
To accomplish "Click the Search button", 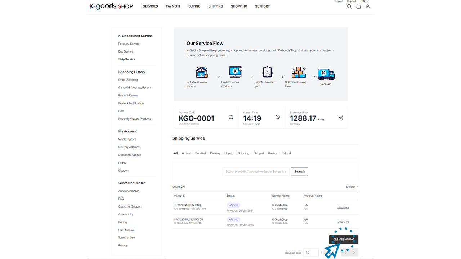I will [299, 172].
